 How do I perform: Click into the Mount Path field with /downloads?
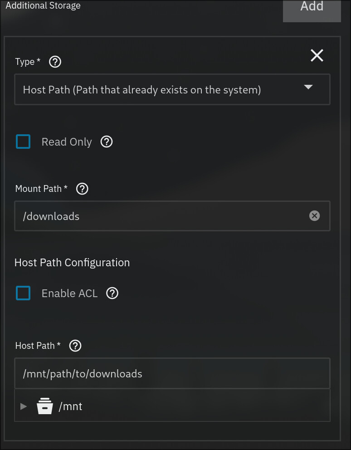[x=172, y=216]
